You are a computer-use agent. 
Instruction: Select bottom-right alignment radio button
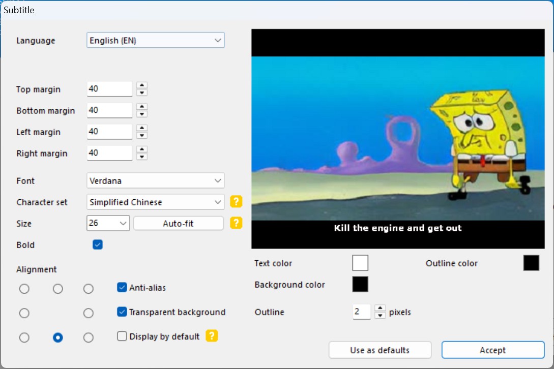point(89,337)
